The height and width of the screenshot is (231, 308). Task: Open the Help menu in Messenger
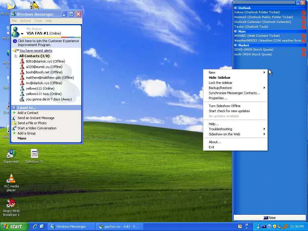tap(48, 21)
